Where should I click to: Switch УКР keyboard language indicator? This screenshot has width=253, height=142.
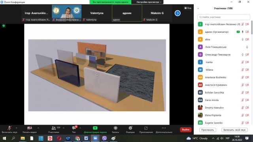pyautogui.click(x=228, y=138)
